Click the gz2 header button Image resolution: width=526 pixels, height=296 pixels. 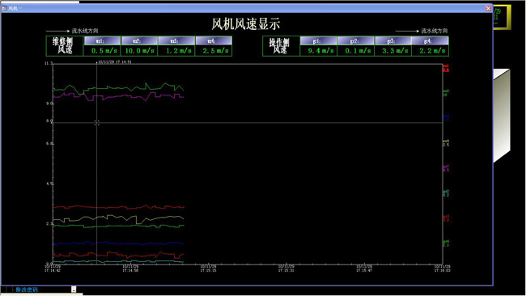pos(355,41)
